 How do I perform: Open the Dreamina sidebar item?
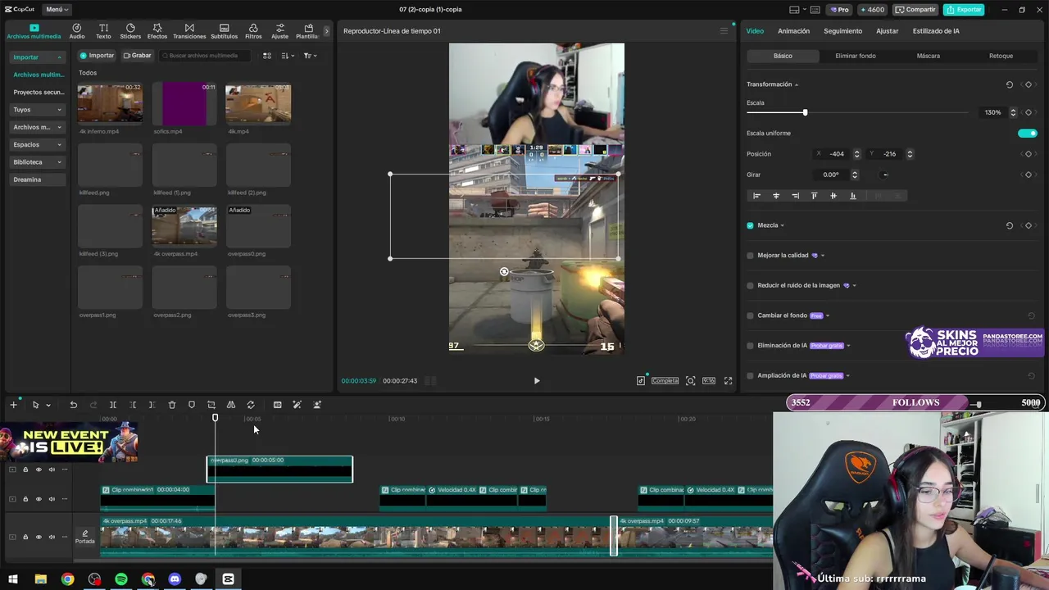coord(38,179)
